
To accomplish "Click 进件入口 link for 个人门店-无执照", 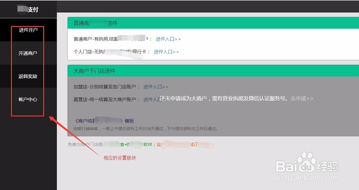I will point(166,52).
